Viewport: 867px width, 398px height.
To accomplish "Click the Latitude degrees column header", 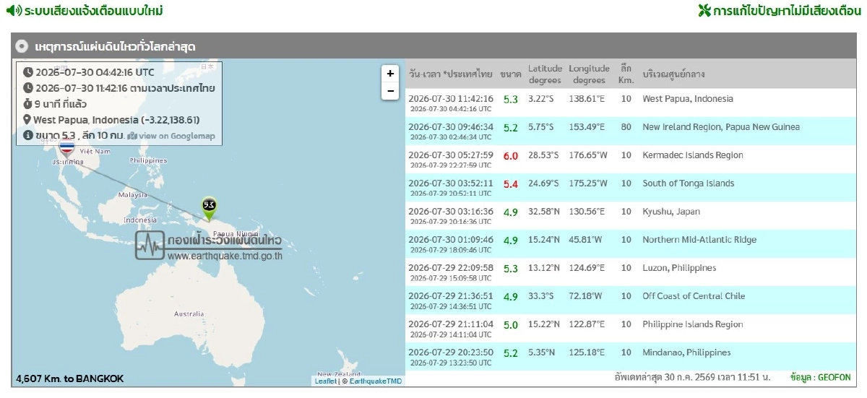I will coord(545,74).
